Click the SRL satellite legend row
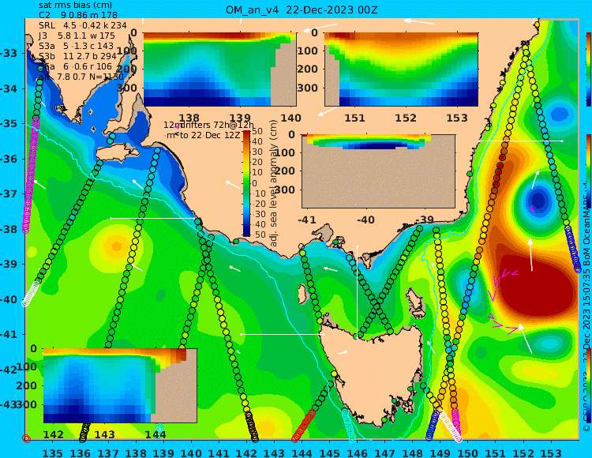Viewport: 592px width, 458px height. tap(83, 25)
